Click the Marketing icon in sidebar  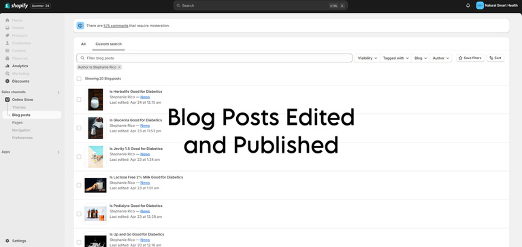coord(7,74)
